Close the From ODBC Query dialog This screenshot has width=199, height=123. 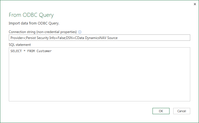click(x=195, y=4)
